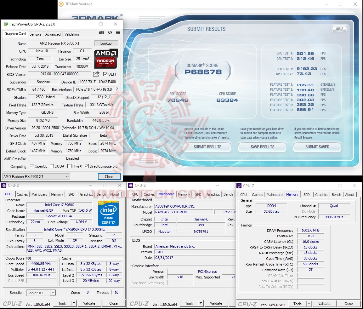Click BIOS version 3701 field
The width and height of the screenshot is (363, 309).
click(195, 252)
